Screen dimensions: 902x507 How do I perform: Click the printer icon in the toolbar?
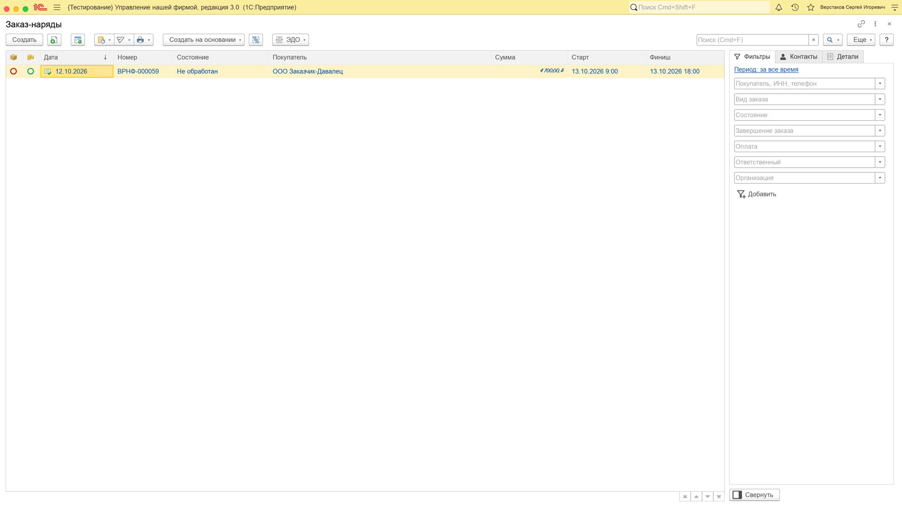pos(143,40)
